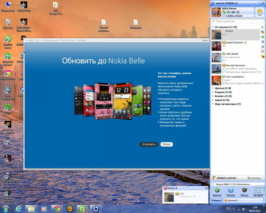
Task: Launch Internet Explorer from the taskbar
Action: pos(18,209)
